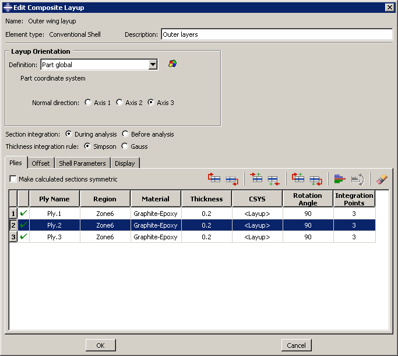Choose Gauss thickness integration rule
398x356 pixels.
click(125, 146)
